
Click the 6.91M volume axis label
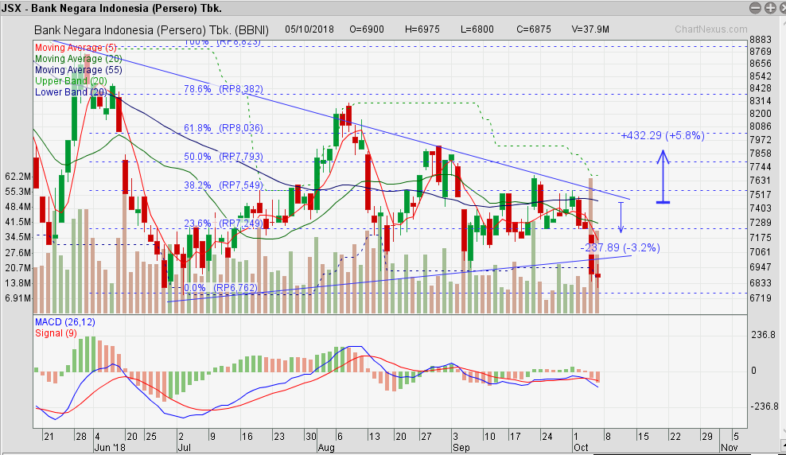point(18,298)
